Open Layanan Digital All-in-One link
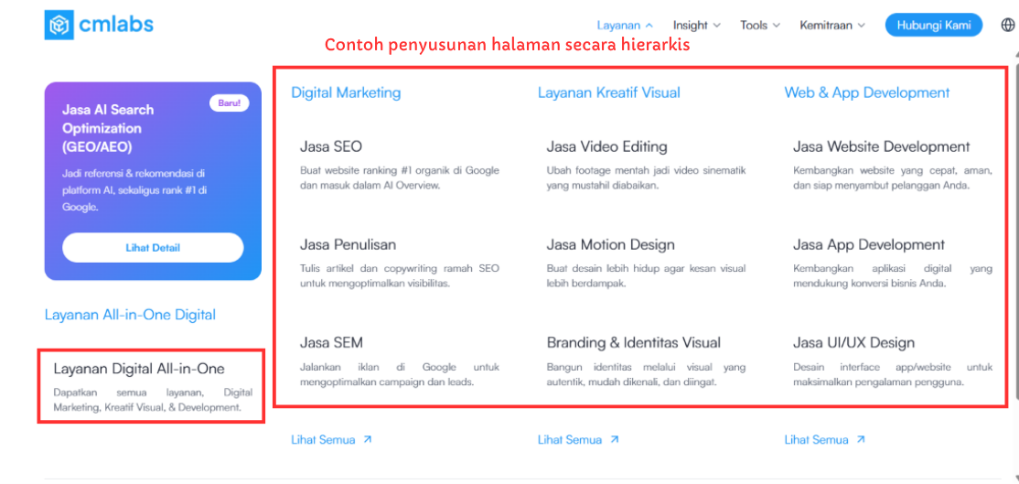This screenshot has width=1019, height=484. (139, 369)
